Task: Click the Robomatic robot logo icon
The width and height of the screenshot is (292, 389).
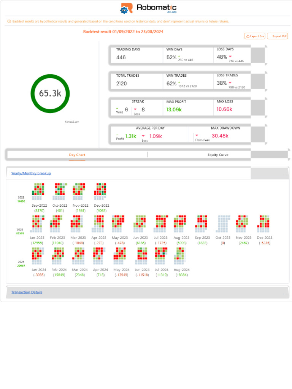Action: (126, 8)
